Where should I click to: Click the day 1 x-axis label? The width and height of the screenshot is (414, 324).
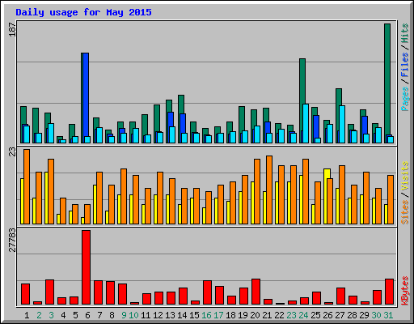(x=27, y=315)
